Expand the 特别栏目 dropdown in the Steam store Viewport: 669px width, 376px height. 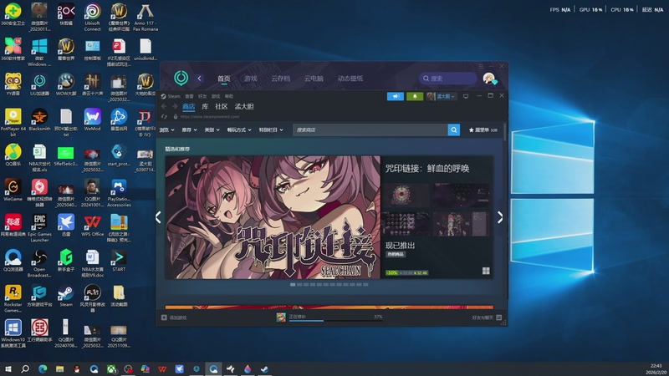click(271, 130)
